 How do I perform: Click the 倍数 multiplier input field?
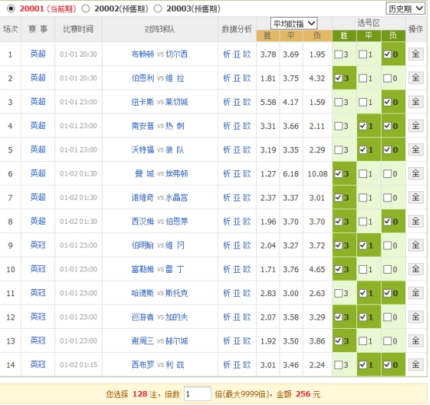click(197, 394)
